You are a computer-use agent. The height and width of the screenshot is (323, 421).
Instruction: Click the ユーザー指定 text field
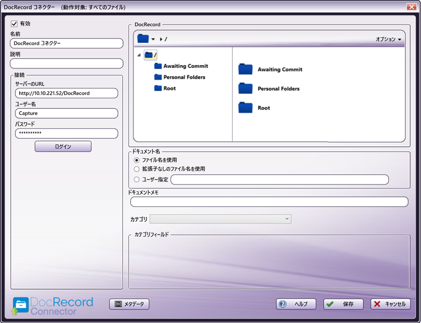280,179
